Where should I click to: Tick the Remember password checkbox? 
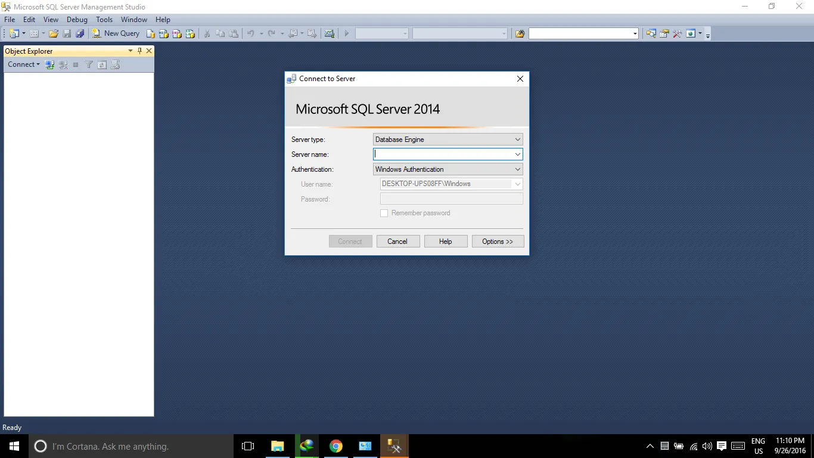point(384,213)
